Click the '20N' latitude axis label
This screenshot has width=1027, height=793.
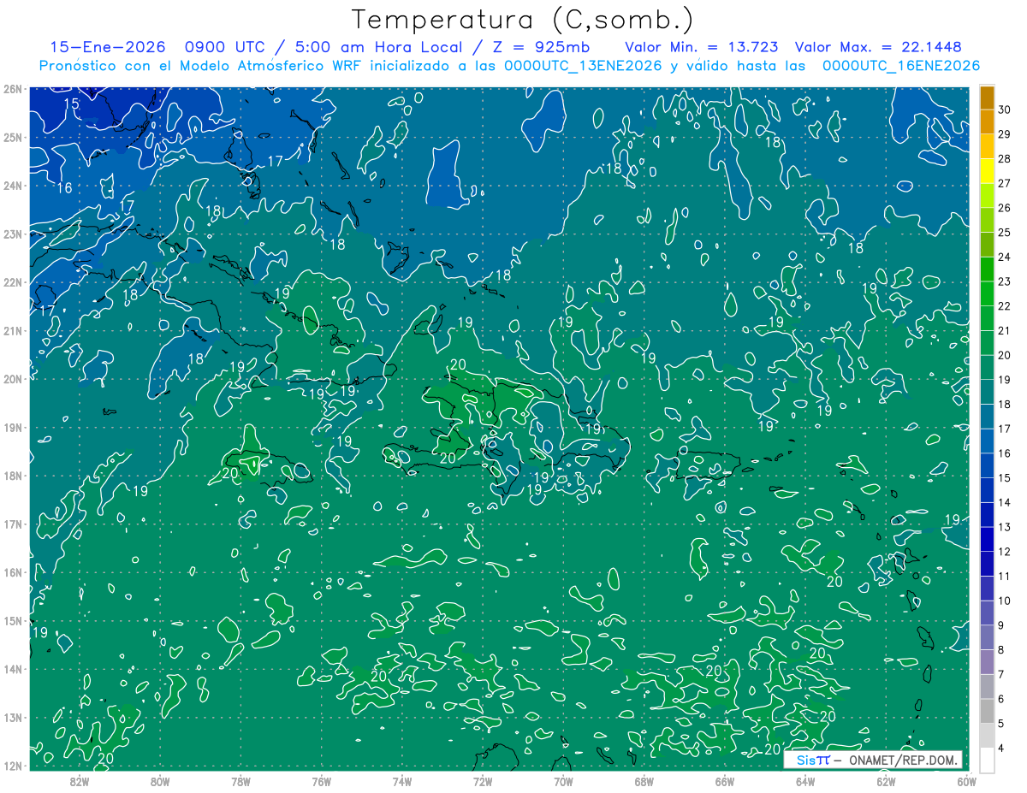coord(12,379)
